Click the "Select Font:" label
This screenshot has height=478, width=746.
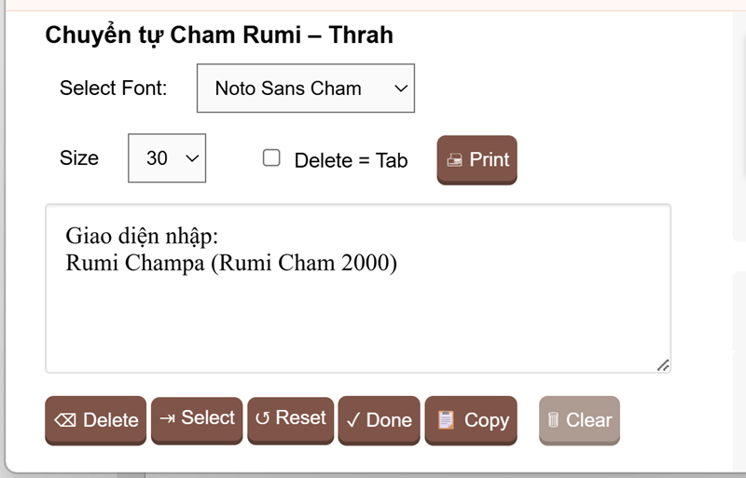pos(113,89)
